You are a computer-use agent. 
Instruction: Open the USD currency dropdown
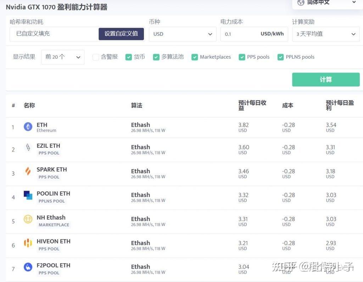[x=182, y=34]
